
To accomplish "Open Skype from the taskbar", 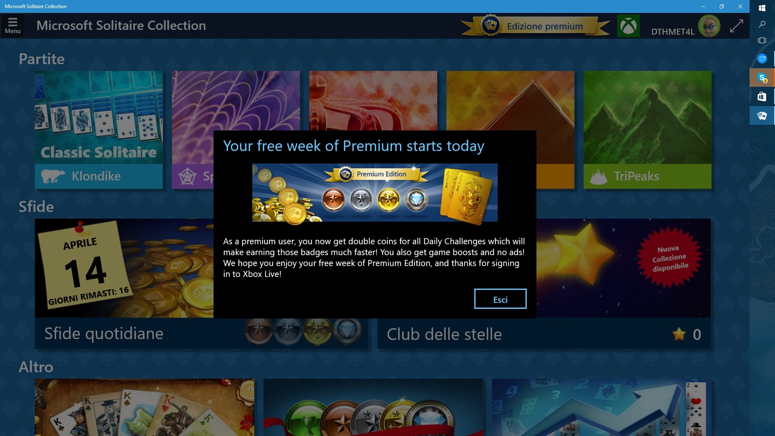I will [762, 78].
